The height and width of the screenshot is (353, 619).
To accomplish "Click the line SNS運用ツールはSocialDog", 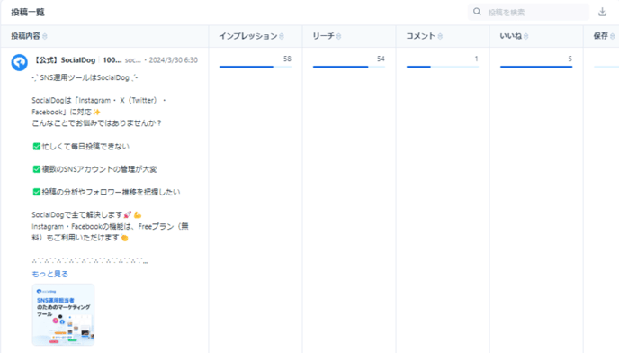I will pos(85,77).
